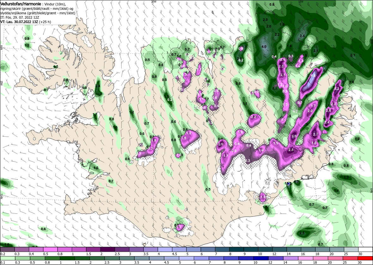The width and height of the screenshot is (373, 265).
Task: Click the white 30 swatch in the top legend row
Action: point(366,249)
